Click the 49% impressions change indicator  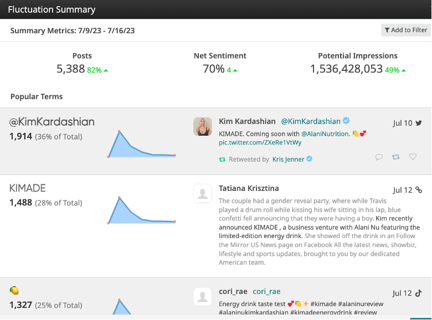tap(395, 70)
